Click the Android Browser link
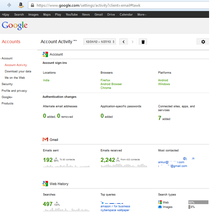This screenshot has width=211, height=213. tap(111, 84)
